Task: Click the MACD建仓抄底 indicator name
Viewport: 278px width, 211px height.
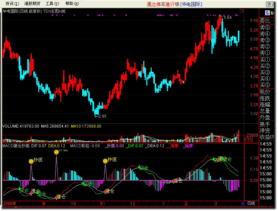Action: (16, 146)
